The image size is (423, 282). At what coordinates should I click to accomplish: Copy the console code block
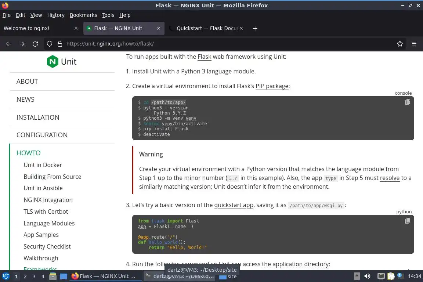[x=407, y=102]
